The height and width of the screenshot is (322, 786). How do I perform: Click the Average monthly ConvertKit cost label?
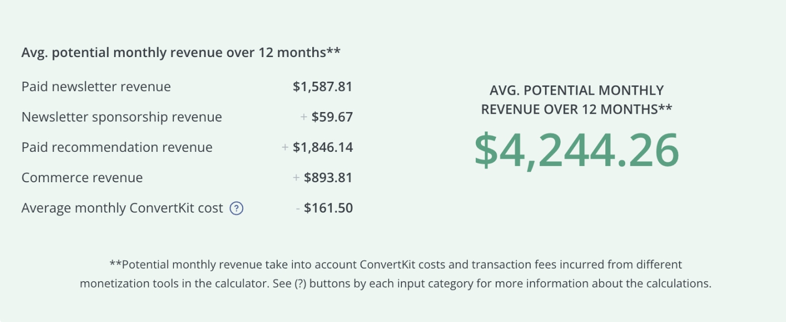[x=122, y=208]
